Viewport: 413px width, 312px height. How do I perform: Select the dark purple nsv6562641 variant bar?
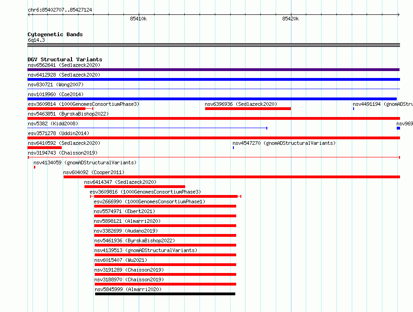point(213,70)
